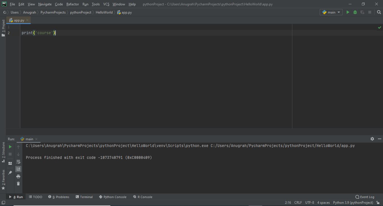Click the 'Process finished with exit code' output line

coord(89,157)
